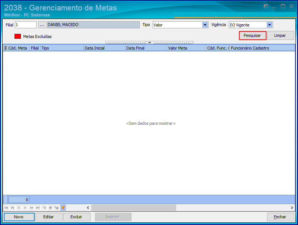Image resolution: width=298 pixels, height=225 pixels.
Task: Open the grid column chooser icon
Action: click(x=5, y=48)
